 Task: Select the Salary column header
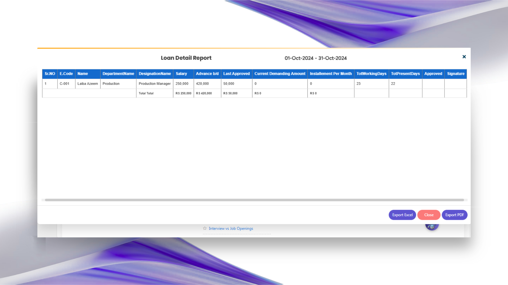tap(182, 74)
